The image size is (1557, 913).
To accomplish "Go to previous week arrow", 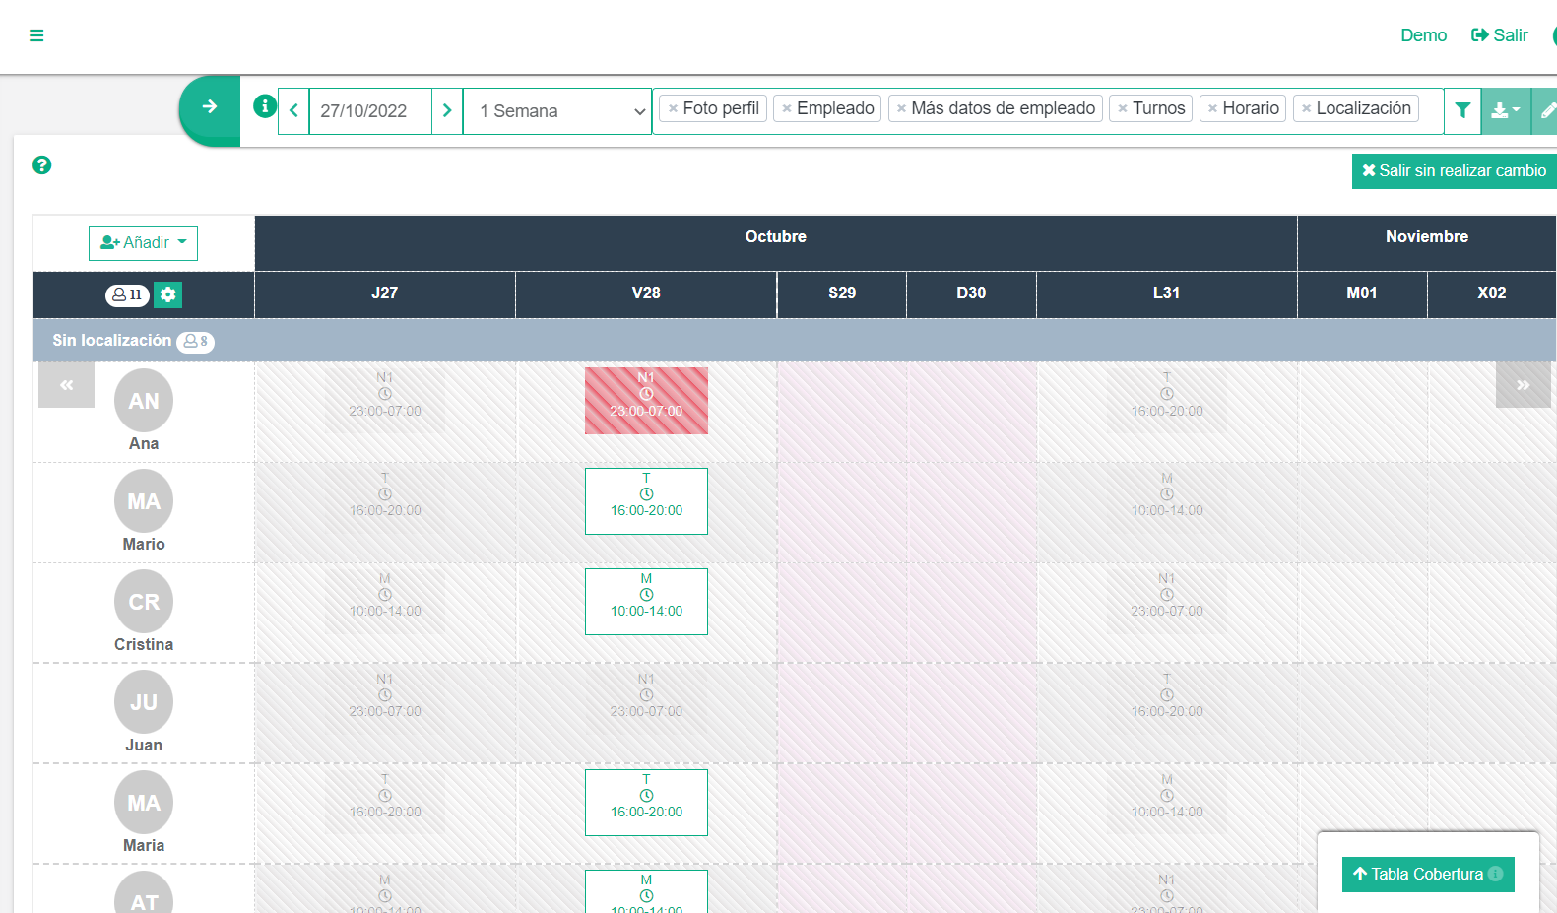I will coord(293,110).
